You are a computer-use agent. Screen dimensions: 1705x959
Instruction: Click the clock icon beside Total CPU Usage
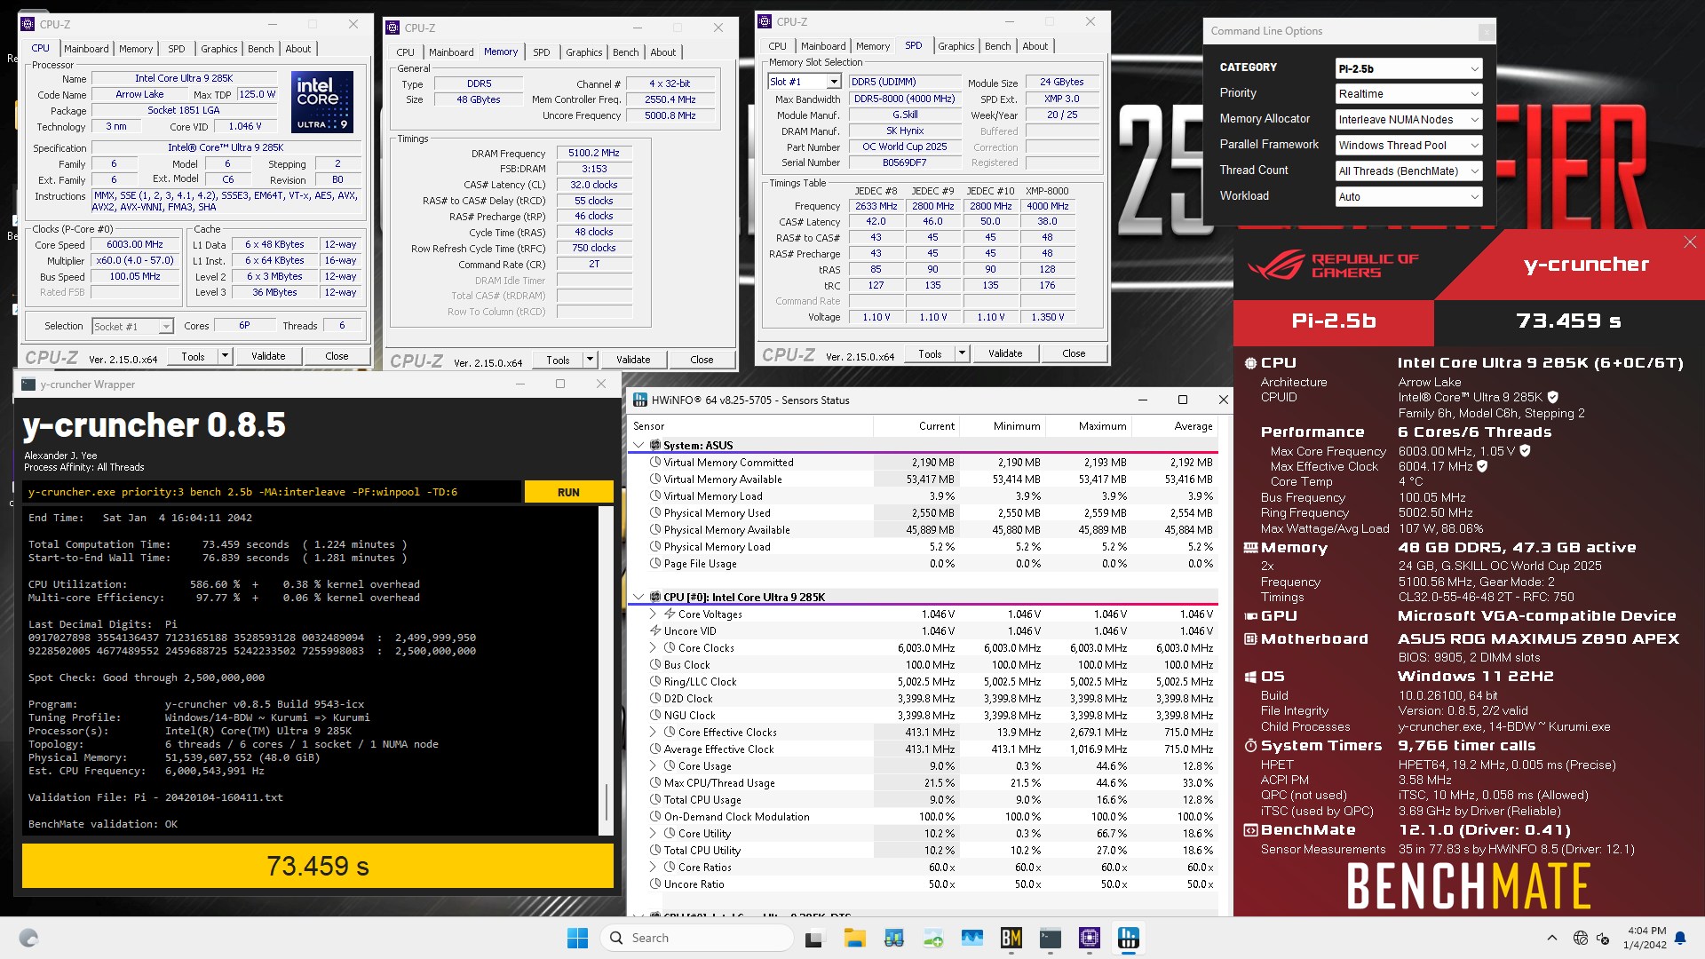coord(655,799)
